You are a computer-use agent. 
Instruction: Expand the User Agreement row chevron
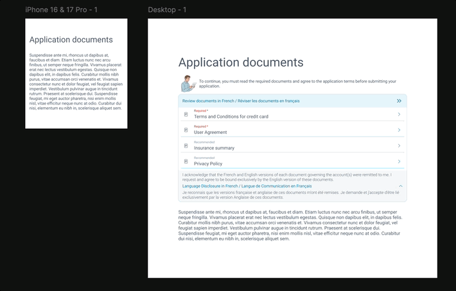(x=399, y=130)
